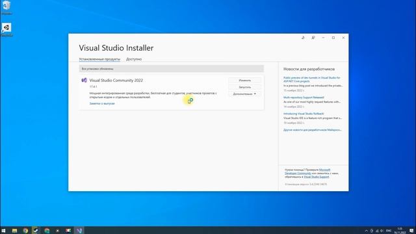
Task: Click the ENG language indicator
Action: pos(389,231)
